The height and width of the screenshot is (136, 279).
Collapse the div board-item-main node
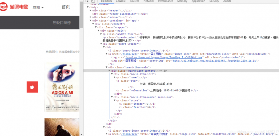[x=107, y=67]
